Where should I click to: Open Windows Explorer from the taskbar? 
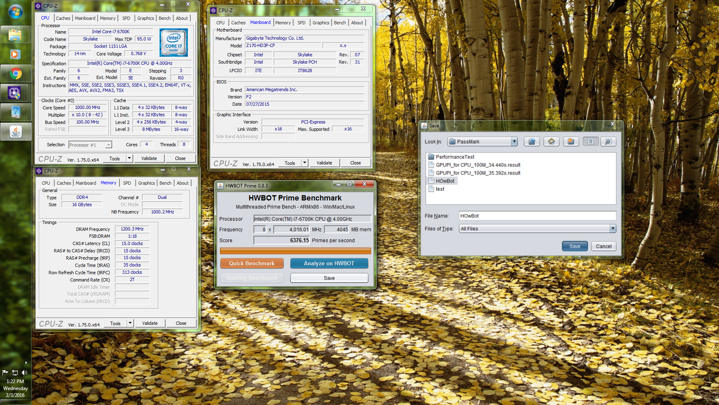15,35
